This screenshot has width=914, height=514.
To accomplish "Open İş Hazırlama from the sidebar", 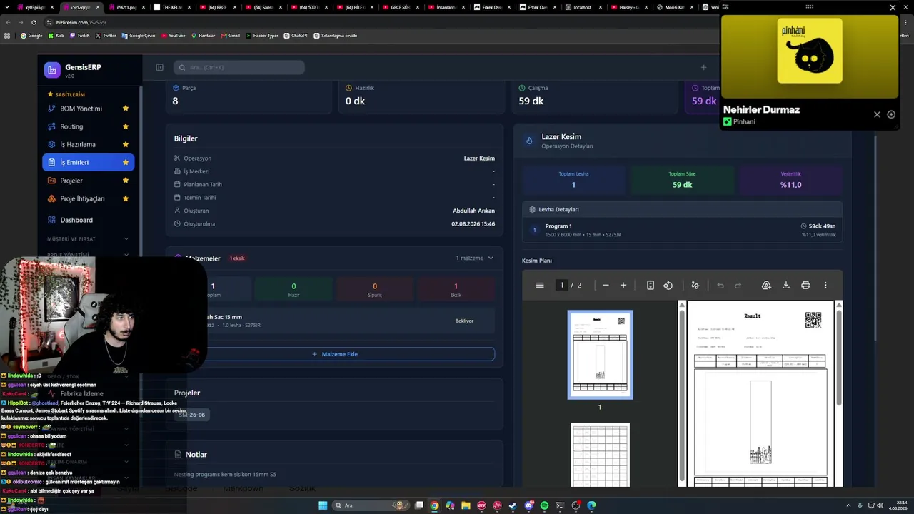I will 88,144.
